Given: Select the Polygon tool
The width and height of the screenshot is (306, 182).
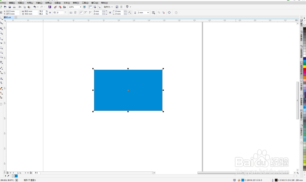Looking at the screenshot, I should (x=1, y=57).
